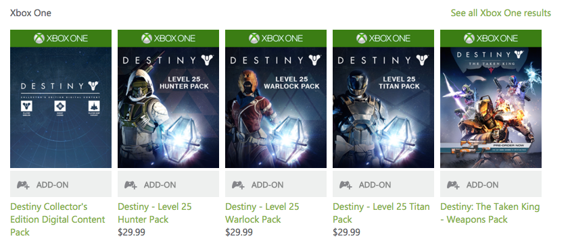Click the add-on controller icon under Taken King

coord(454,185)
